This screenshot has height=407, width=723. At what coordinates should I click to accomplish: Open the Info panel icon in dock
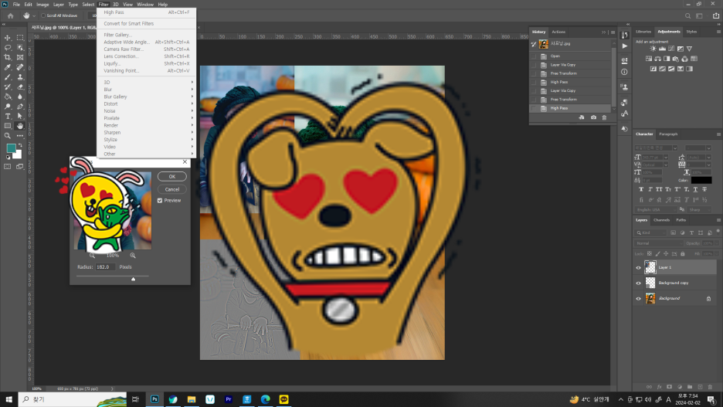click(624, 72)
